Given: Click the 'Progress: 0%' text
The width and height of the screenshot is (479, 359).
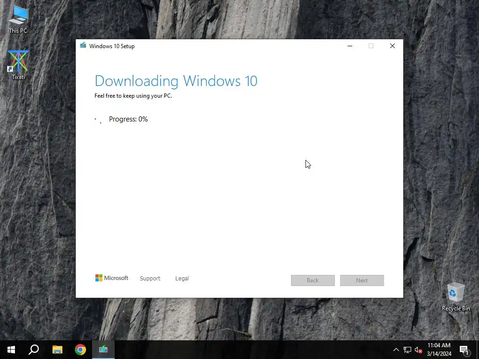Looking at the screenshot, I should pos(128,119).
